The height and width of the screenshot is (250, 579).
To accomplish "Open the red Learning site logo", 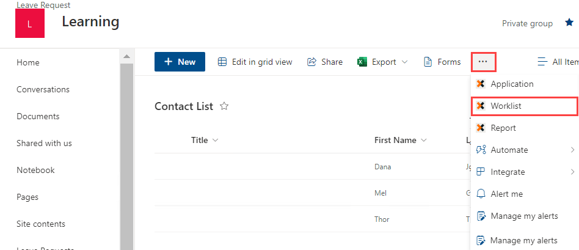I will (30, 23).
